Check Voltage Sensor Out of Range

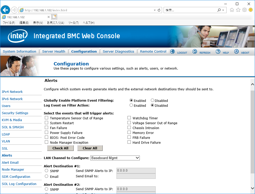[x=129, y=123]
